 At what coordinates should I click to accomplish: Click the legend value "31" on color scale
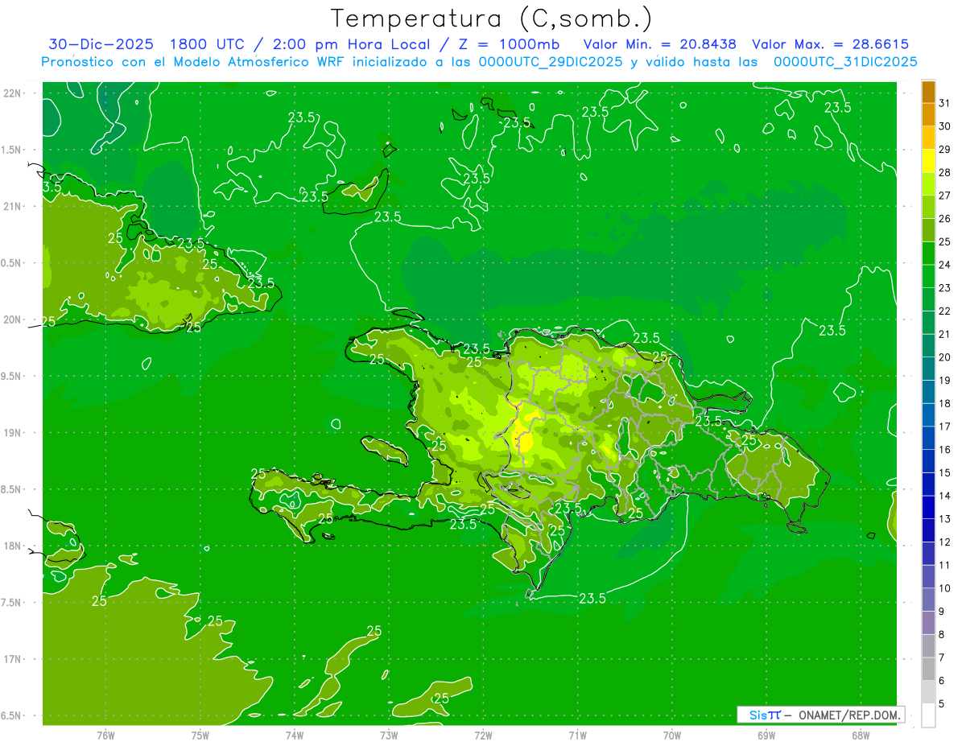click(944, 102)
